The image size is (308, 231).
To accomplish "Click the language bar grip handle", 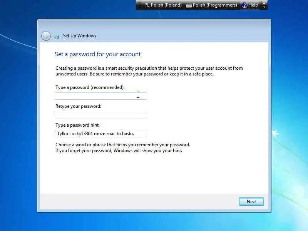I will click(x=139, y=5).
